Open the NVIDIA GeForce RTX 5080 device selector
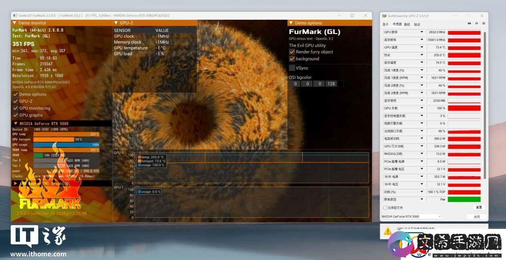The height and width of the screenshot is (260, 506). [412, 216]
